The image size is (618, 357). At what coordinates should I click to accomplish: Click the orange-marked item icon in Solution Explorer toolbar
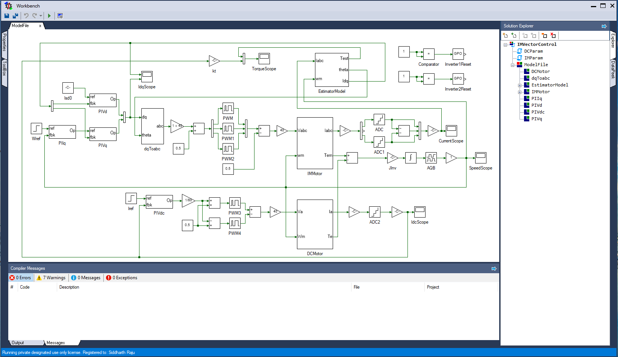[544, 35]
